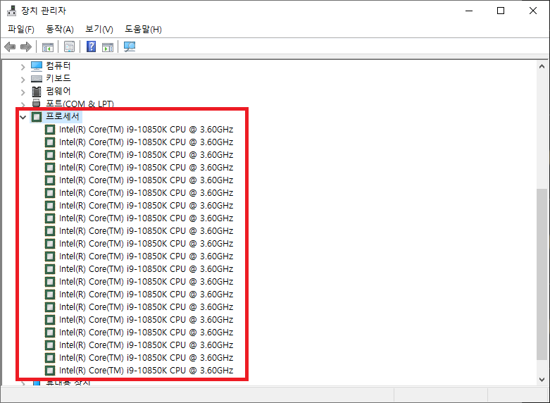
Task: Open the Properties toolbar icon
Action: (69, 46)
